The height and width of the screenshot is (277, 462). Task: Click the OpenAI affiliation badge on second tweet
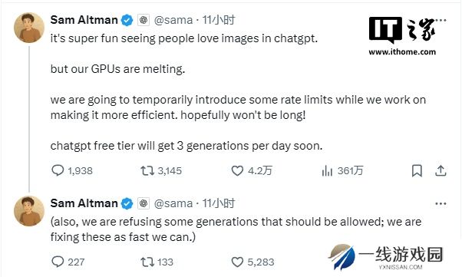tap(144, 203)
